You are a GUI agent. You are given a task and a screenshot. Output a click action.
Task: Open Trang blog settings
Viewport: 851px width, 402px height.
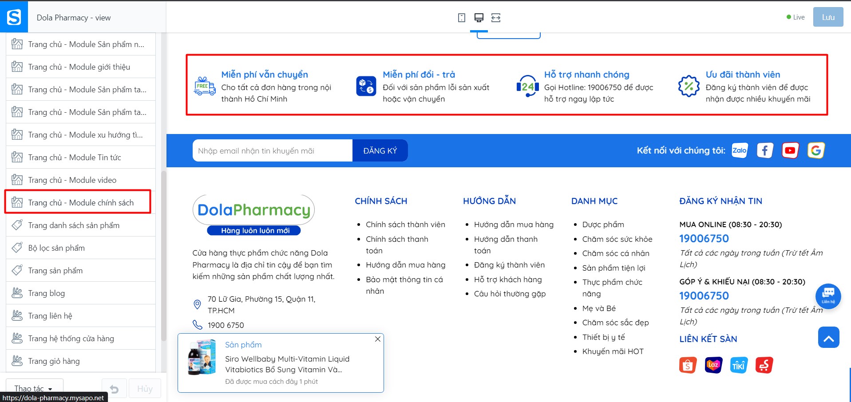pos(81,293)
